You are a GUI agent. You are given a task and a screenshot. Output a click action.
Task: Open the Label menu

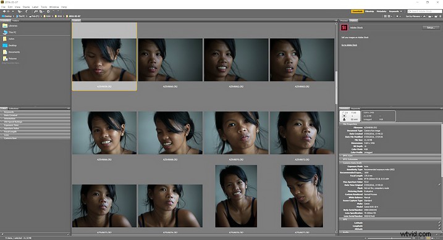[x=35, y=7]
